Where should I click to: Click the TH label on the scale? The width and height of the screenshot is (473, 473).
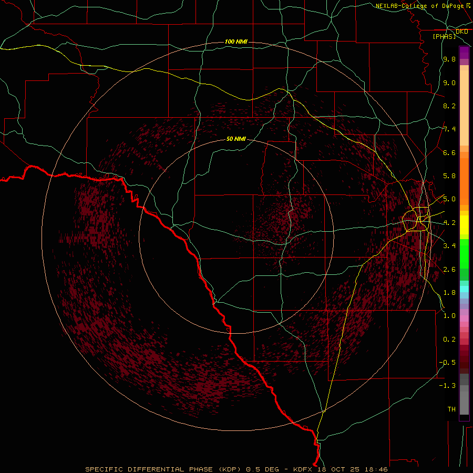click(451, 409)
